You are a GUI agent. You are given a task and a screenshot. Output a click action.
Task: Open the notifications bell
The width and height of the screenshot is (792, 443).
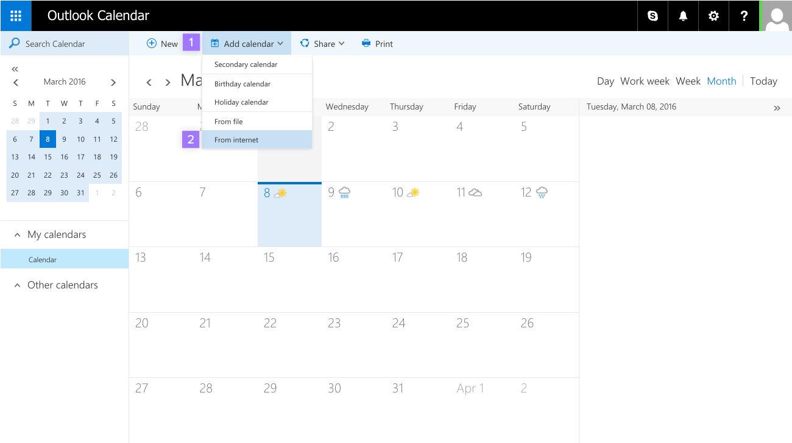pyautogui.click(x=683, y=16)
